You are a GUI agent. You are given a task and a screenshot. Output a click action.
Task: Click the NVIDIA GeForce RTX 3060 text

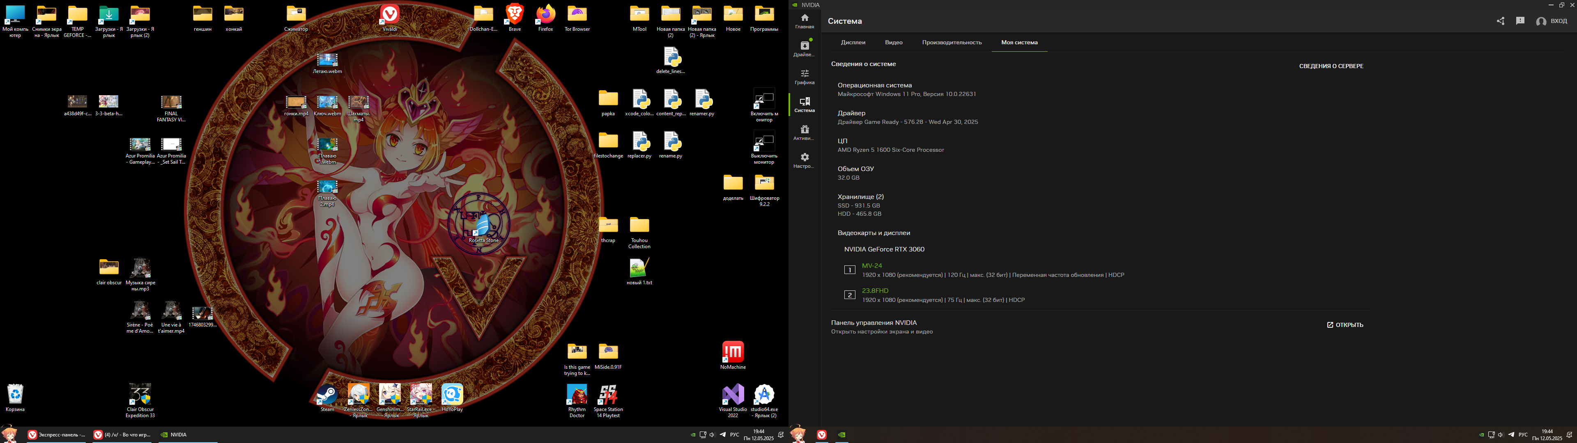[884, 249]
